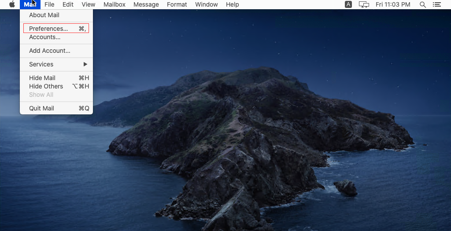Click the clock showing Fri 11:03 PM
The image size is (451, 231).
coord(393,4)
